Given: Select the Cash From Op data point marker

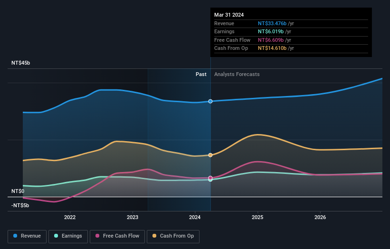Looking at the screenshot, I should point(210,155).
